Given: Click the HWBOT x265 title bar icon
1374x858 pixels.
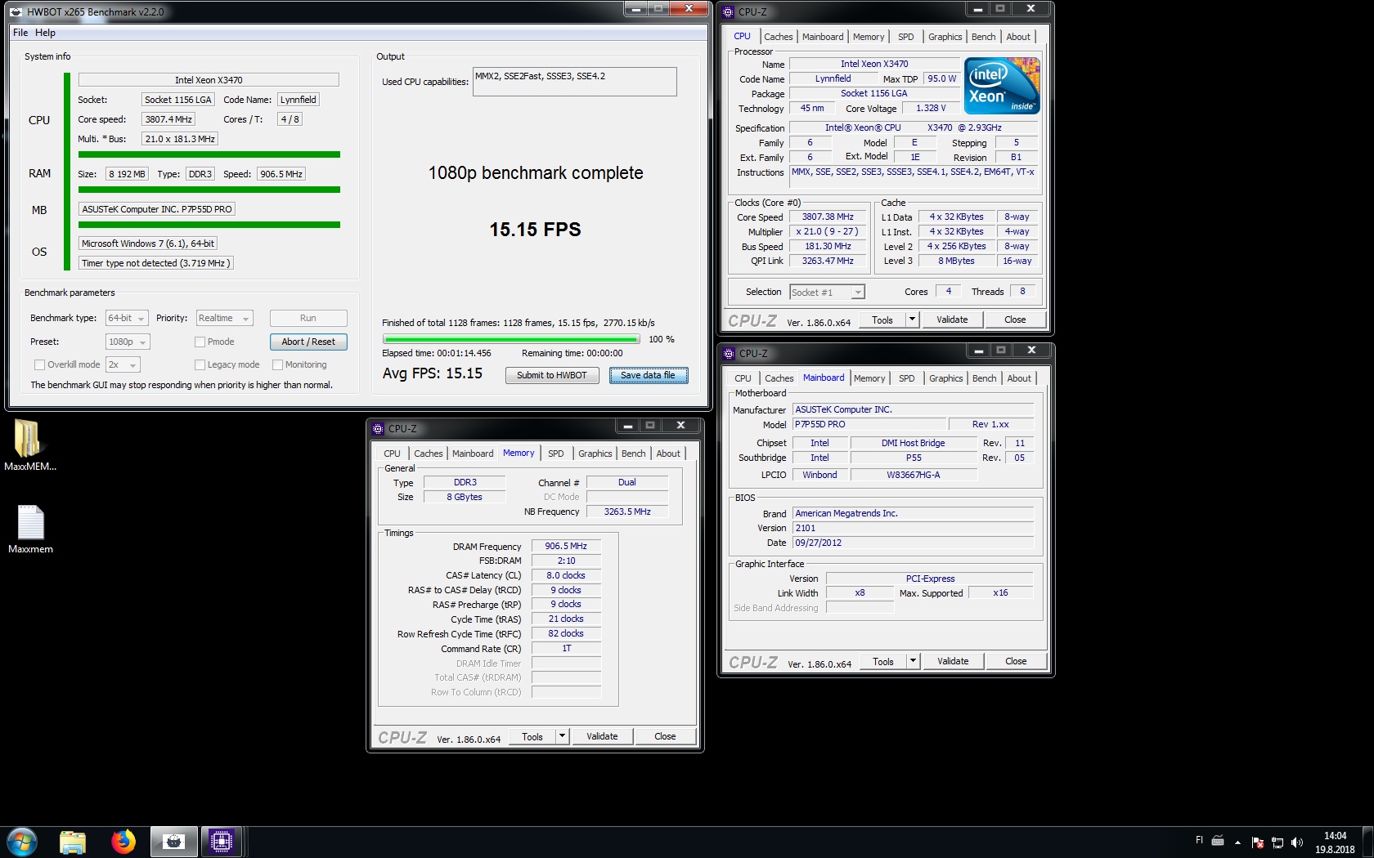Looking at the screenshot, I should tap(16, 11).
